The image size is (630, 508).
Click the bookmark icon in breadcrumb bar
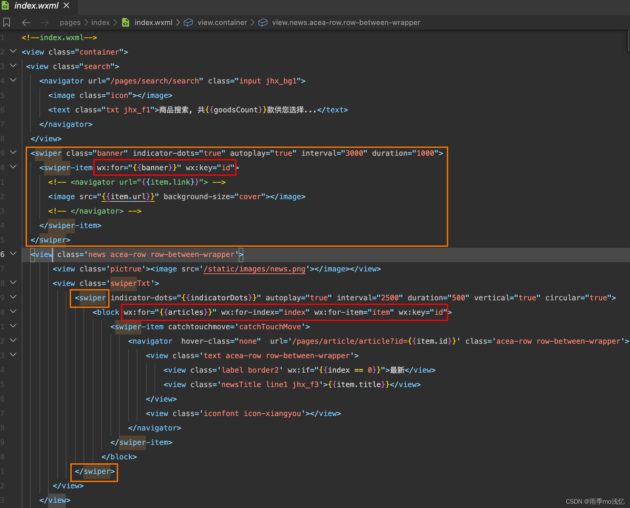(x=7, y=22)
